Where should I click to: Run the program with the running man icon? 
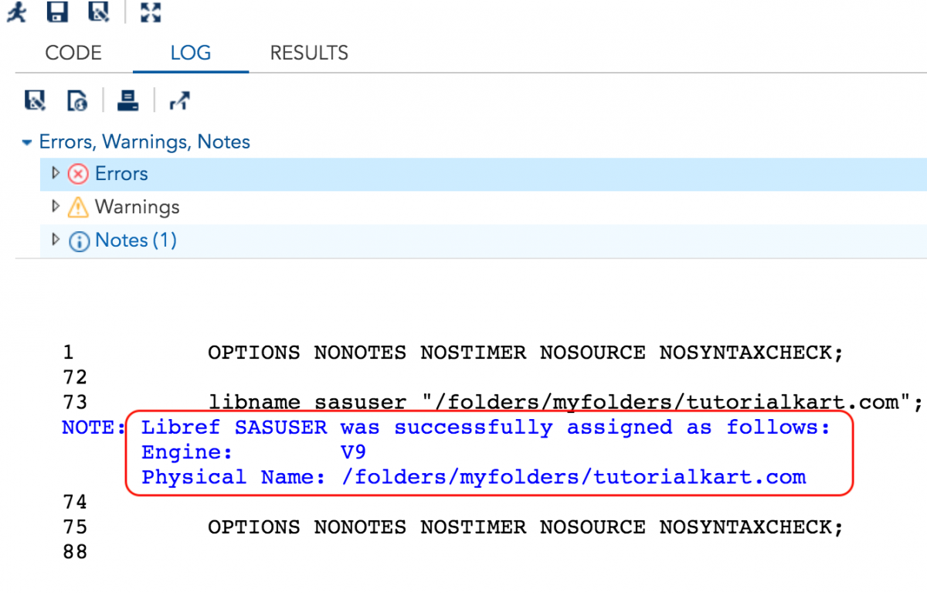(16, 12)
